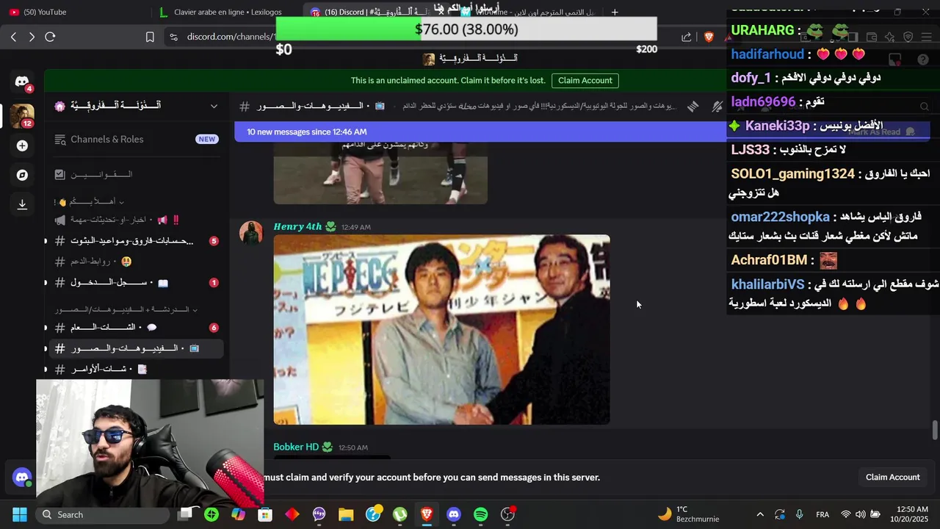Screen dimensions: 940x529
Task: Open File Explorer from the taskbar
Action: [346, 514]
